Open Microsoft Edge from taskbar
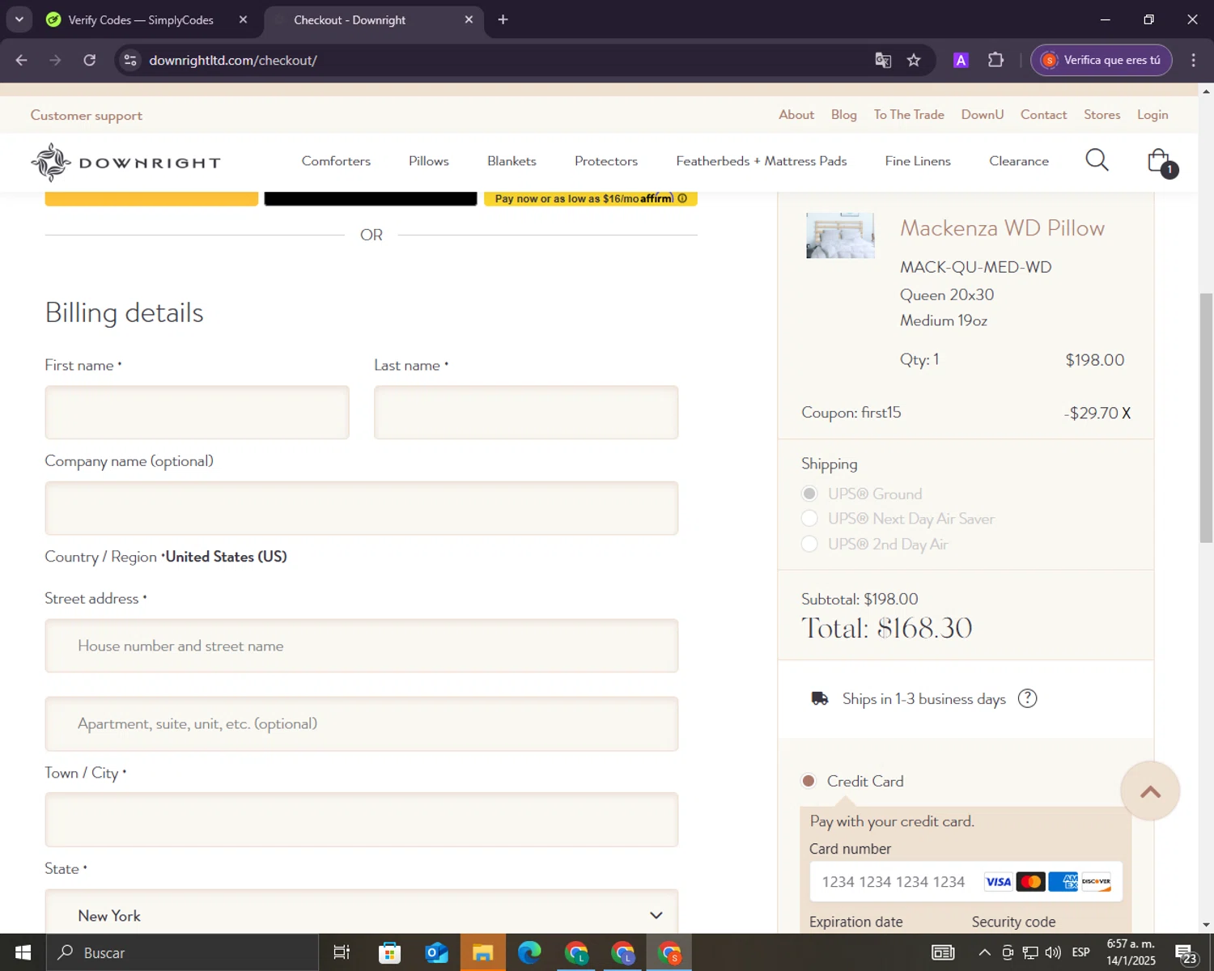This screenshot has width=1214, height=971. (x=529, y=952)
